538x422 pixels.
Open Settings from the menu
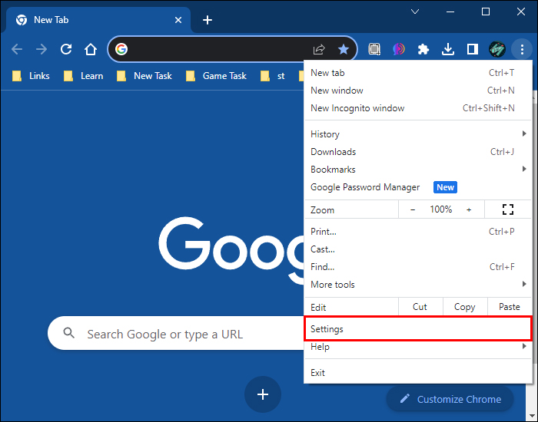418,329
